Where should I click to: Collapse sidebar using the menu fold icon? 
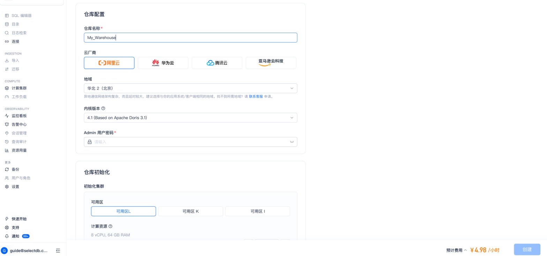pyautogui.click(x=58, y=251)
